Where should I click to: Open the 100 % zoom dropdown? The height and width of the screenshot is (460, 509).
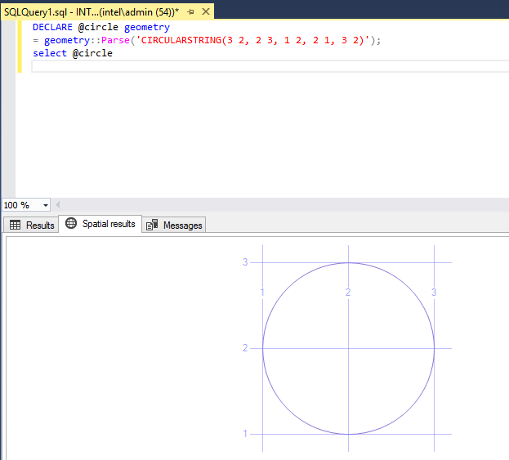[45, 205]
